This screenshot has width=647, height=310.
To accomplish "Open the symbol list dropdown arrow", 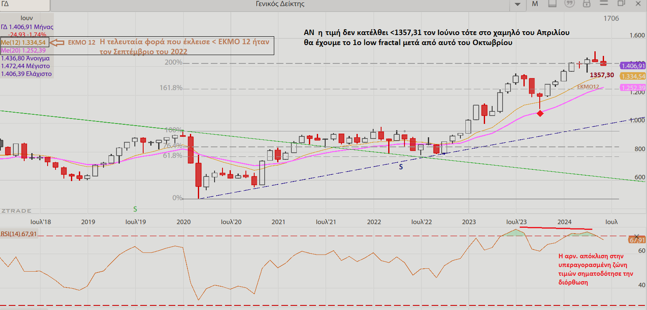I will pos(518,4).
